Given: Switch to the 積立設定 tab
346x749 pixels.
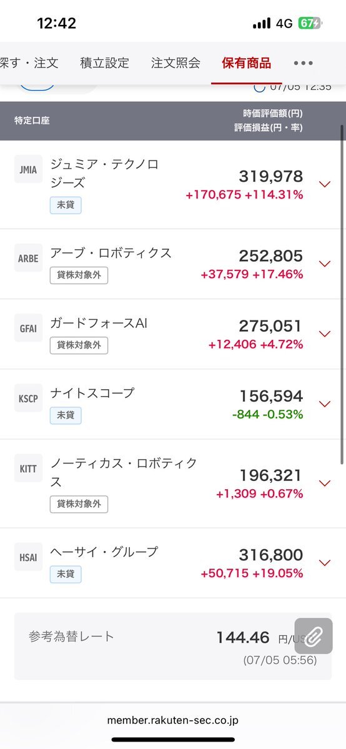Looking at the screenshot, I should coord(105,63).
